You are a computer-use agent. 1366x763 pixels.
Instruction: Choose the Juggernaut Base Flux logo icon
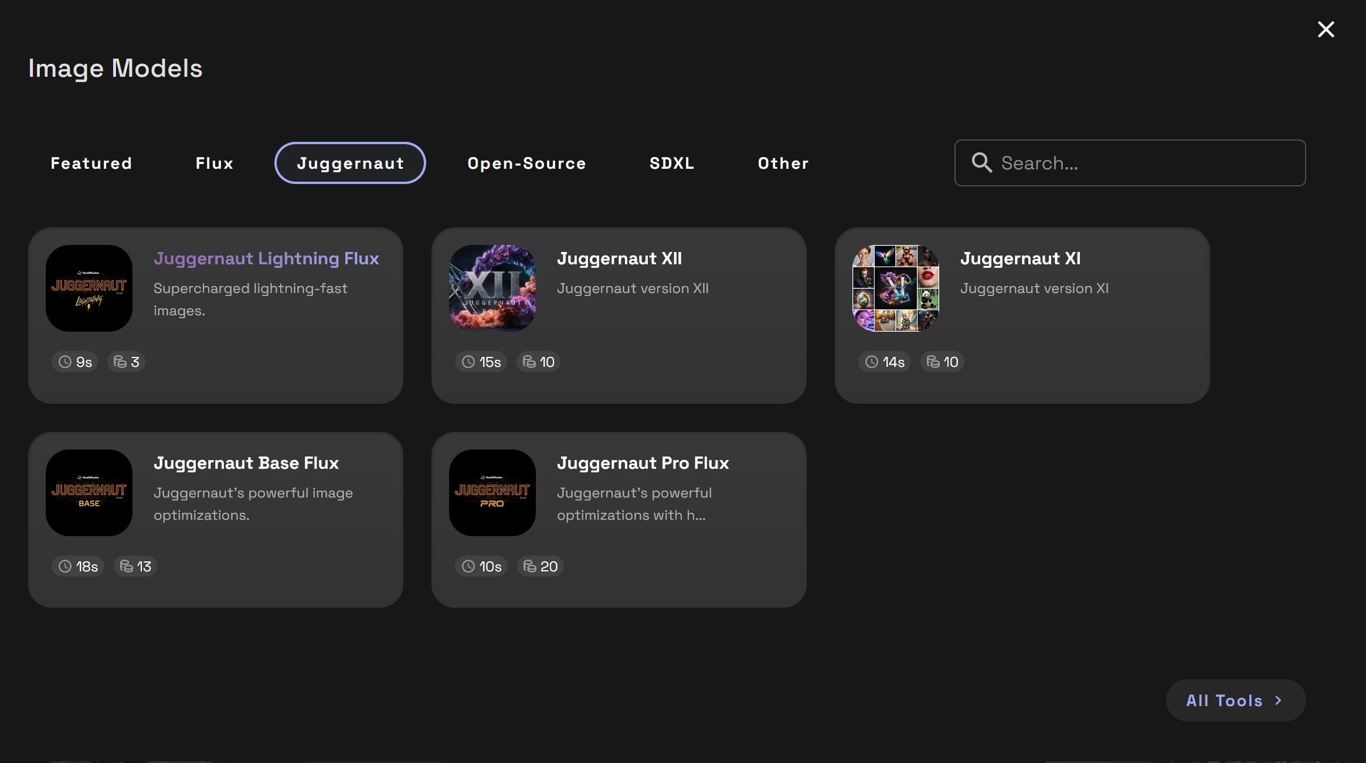[x=89, y=493]
